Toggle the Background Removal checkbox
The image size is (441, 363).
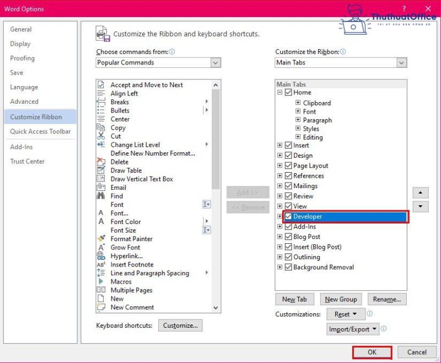click(288, 267)
